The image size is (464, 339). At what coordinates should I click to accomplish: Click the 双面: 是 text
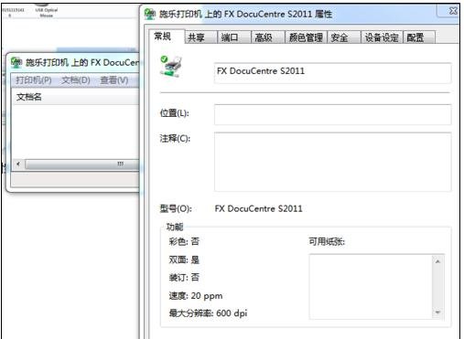184,260
